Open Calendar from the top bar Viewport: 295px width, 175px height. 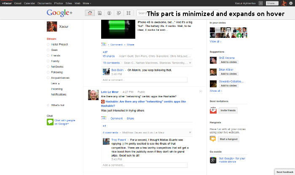[x=29, y=3]
